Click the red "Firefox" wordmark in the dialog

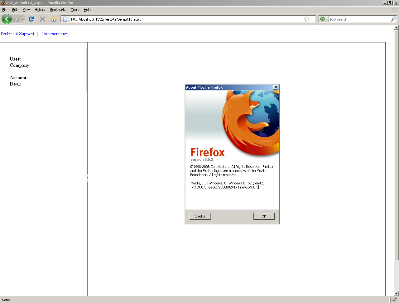click(208, 152)
